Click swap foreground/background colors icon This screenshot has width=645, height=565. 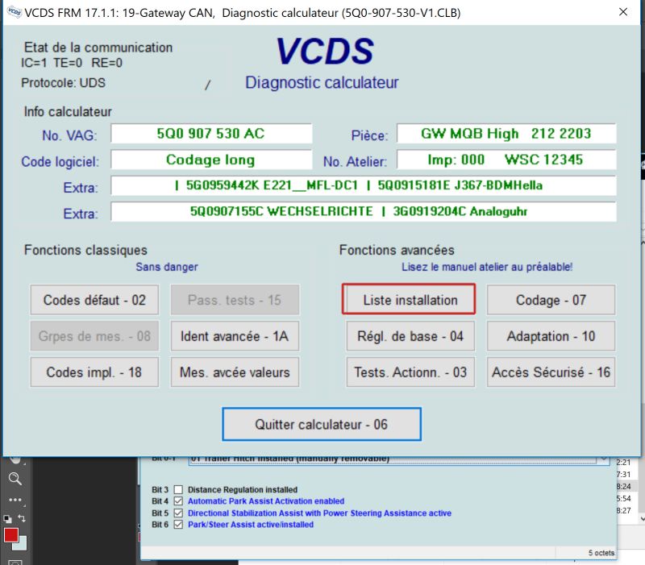click(22, 518)
